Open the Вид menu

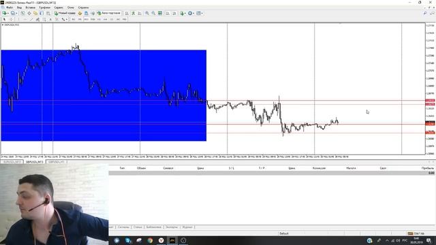tap(19, 7)
